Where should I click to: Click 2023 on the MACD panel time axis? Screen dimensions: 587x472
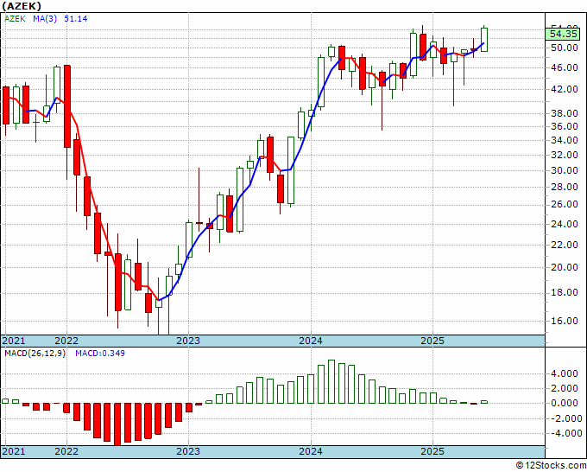tap(188, 451)
